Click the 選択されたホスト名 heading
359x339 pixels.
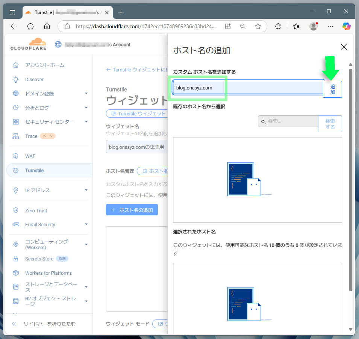click(194, 232)
